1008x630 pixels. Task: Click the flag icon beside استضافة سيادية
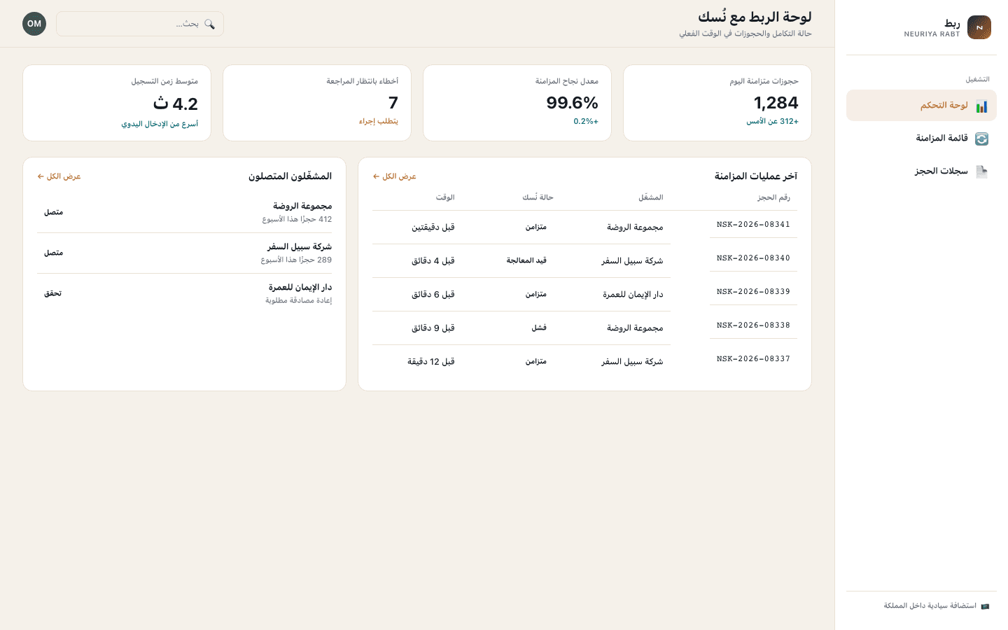click(985, 606)
